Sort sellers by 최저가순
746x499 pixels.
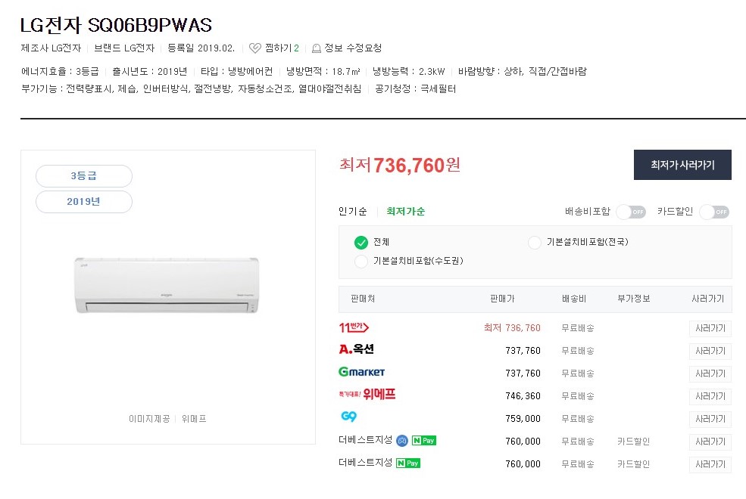405,212
